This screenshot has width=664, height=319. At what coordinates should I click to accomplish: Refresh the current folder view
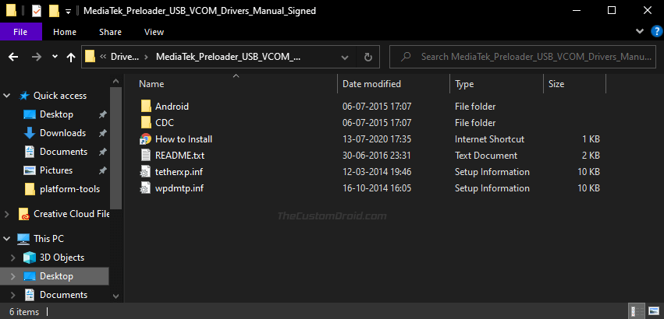[x=368, y=57]
